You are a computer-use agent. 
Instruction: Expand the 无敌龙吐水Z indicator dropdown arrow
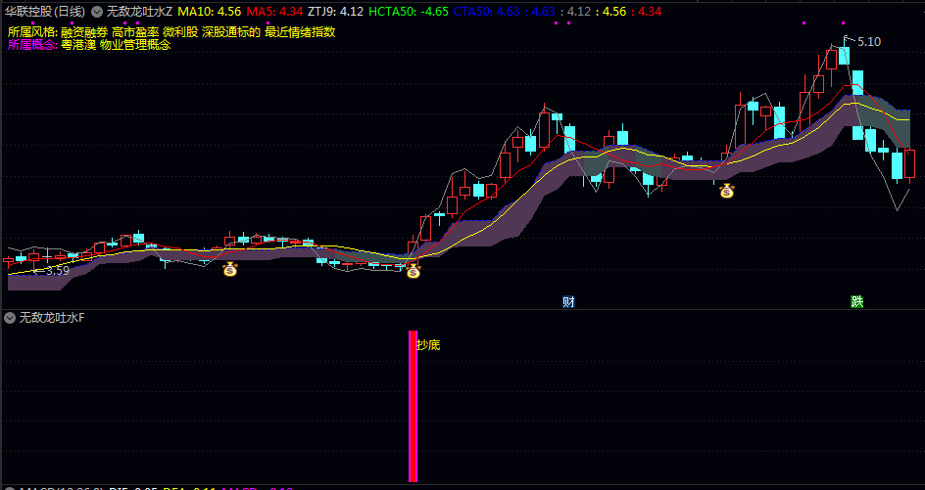[97, 11]
